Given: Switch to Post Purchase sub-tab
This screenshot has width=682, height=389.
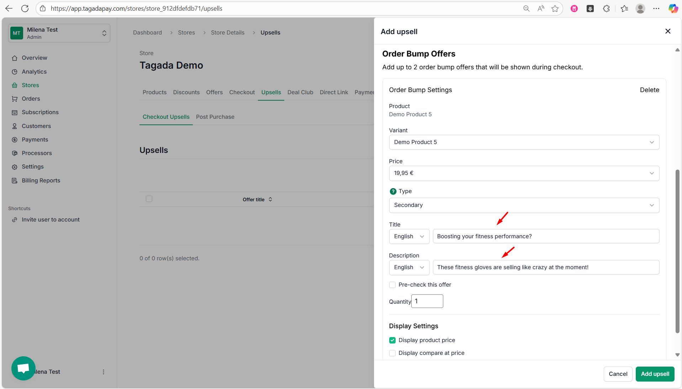Looking at the screenshot, I should [215, 117].
